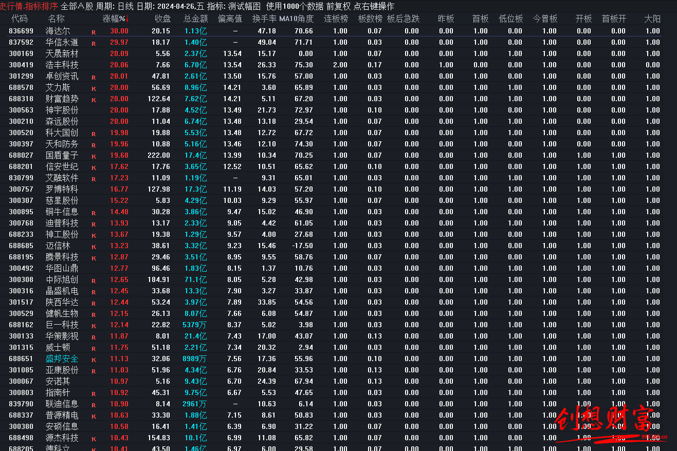Click the K marker beside 盛邦安全

pyautogui.click(x=94, y=360)
